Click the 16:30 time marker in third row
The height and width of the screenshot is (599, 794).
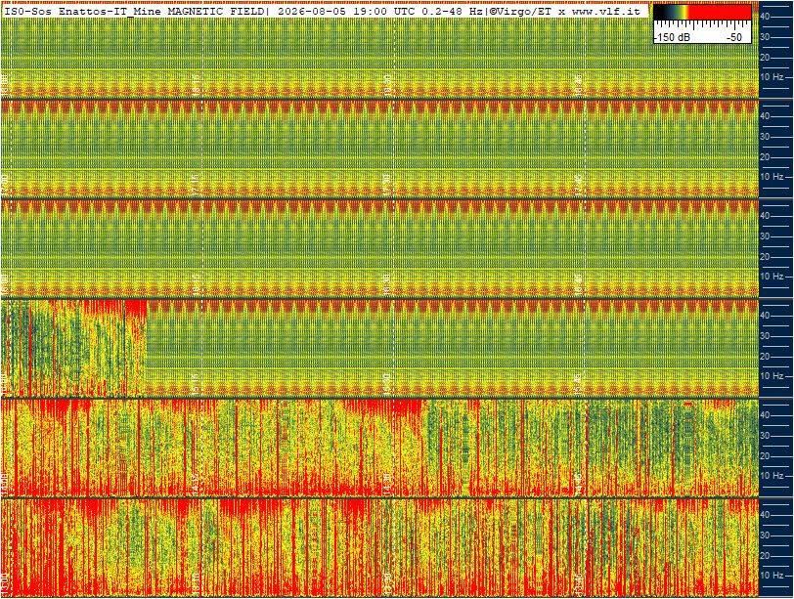pyautogui.click(x=387, y=283)
